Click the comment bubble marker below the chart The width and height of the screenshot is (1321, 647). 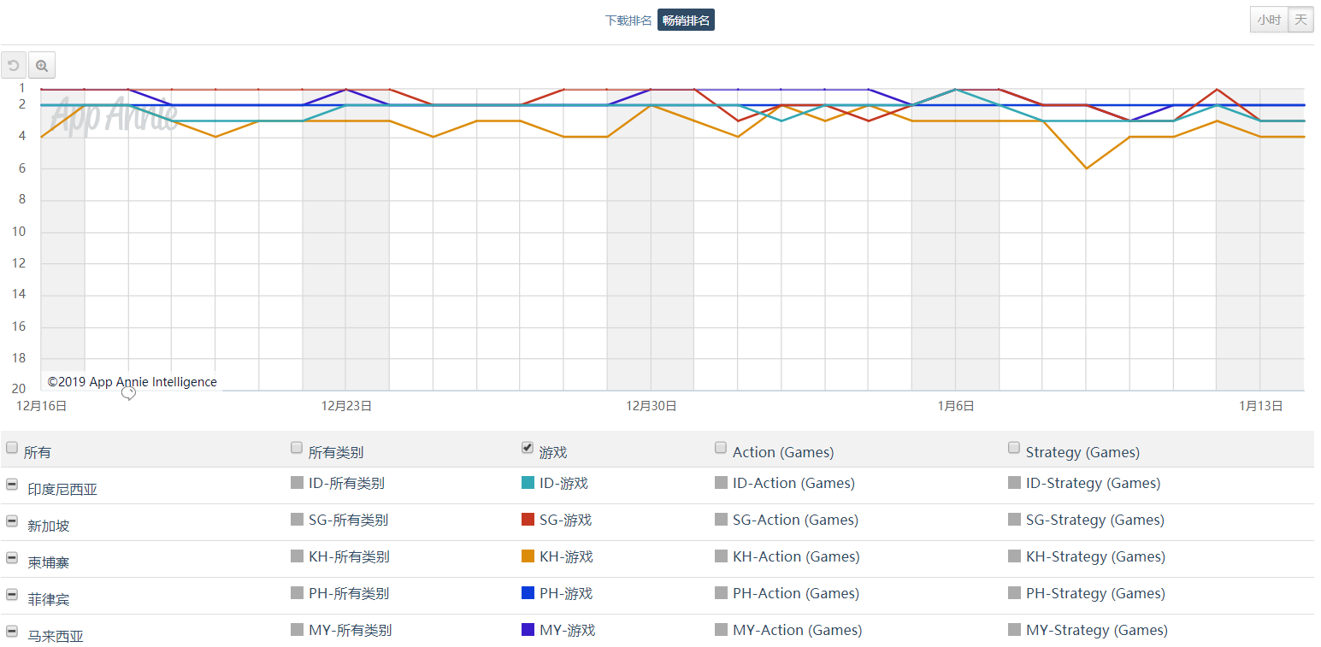128,393
